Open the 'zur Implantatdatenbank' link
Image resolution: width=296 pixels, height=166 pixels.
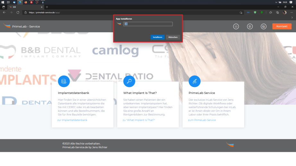coord(72,120)
